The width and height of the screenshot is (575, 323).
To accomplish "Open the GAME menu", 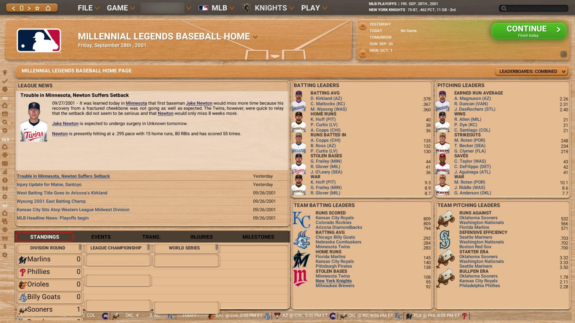I will (121, 8).
